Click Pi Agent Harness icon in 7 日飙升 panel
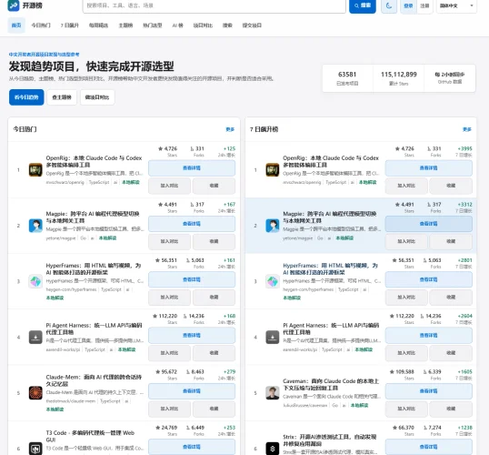Screen dimensions: 489x455 click(x=273, y=338)
